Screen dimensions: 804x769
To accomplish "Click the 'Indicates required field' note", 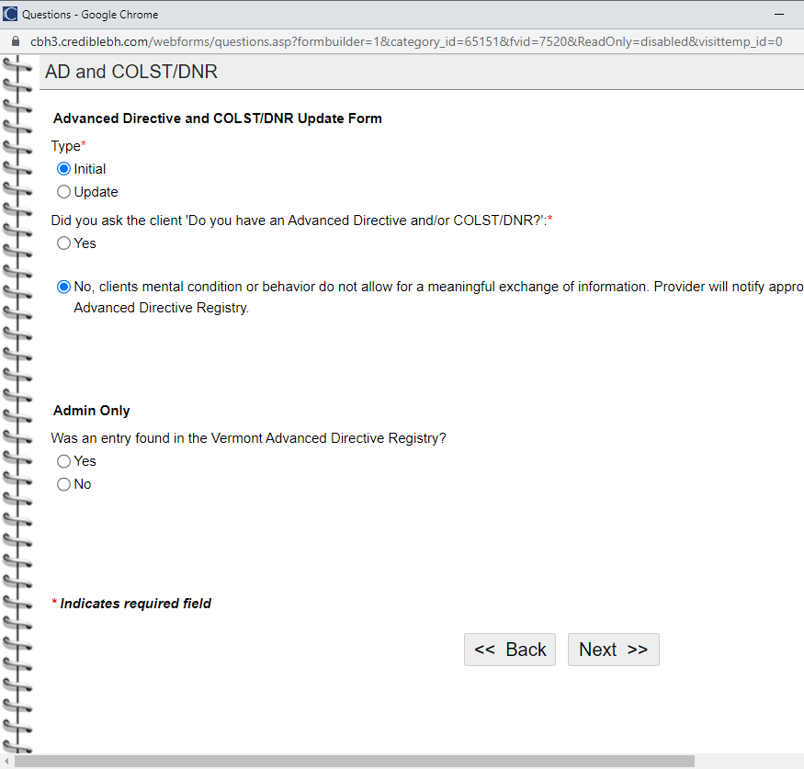I will click(135, 604).
